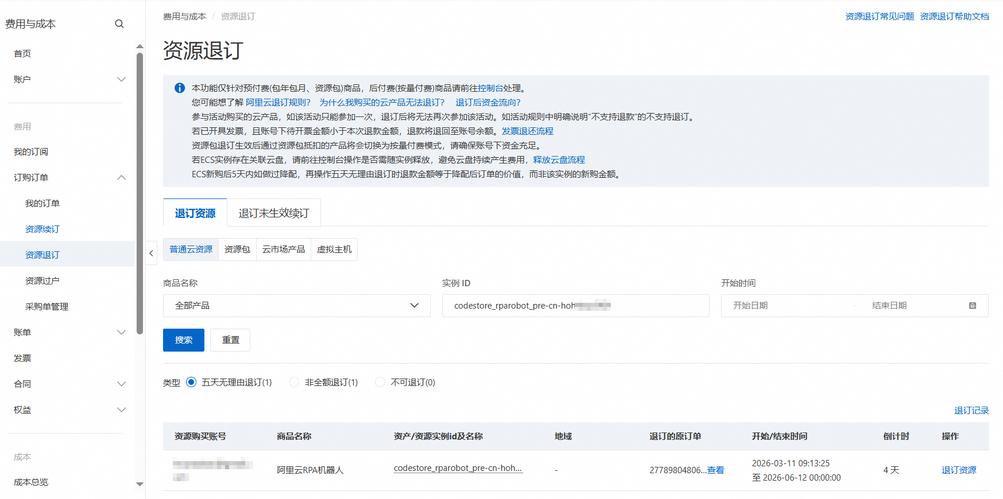Open 发票退还流程 link
Image resolution: width=1003 pixels, height=499 pixels.
point(528,131)
